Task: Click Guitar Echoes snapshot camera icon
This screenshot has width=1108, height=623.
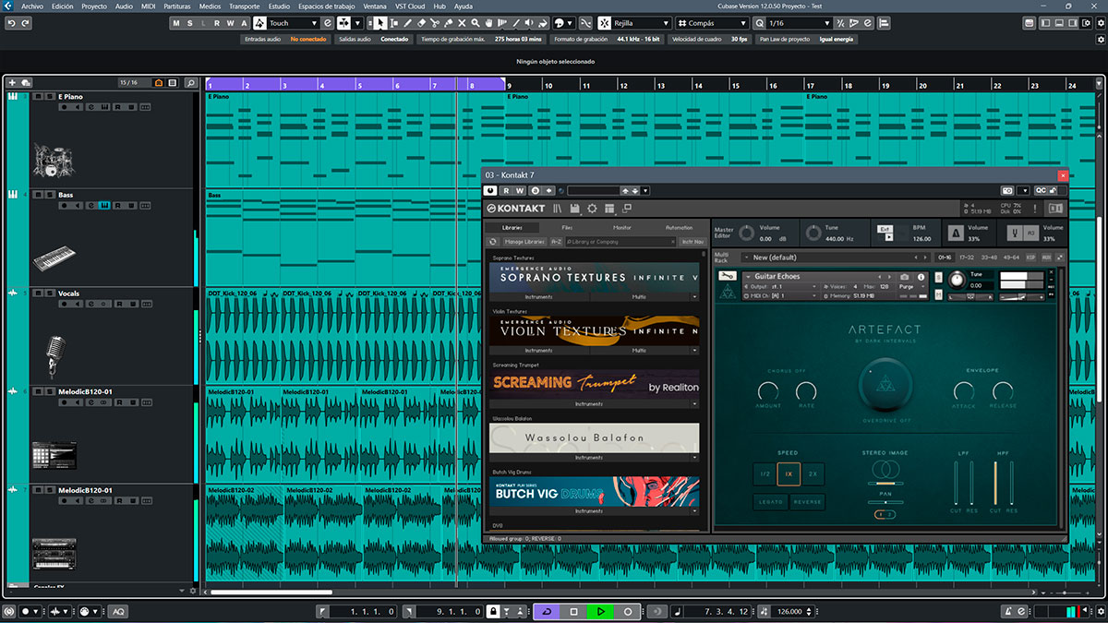Action: (x=905, y=277)
